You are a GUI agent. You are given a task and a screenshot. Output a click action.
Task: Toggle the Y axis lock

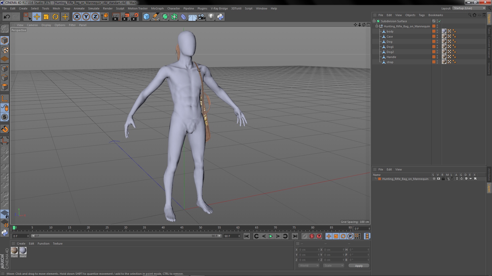tap(86, 17)
